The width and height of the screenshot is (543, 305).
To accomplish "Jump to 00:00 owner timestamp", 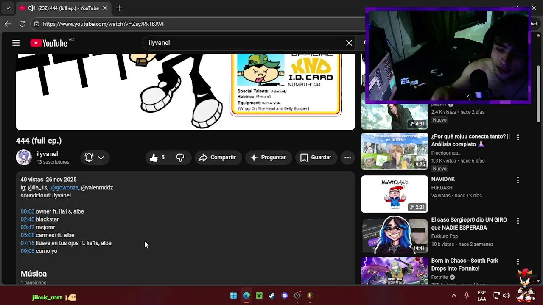I will point(28,211).
